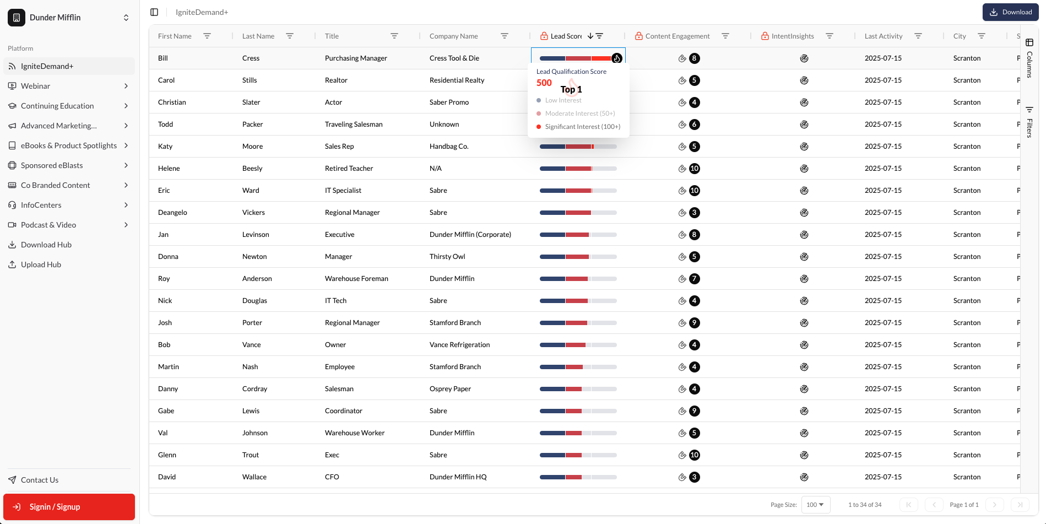Image resolution: width=1046 pixels, height=524 pixels.
Task: Click the fire icon on Bill's lead score
Action: (x=617, y=58)
